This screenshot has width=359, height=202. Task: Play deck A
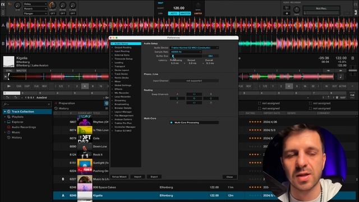pyautogui.click(x=9, y=86)
